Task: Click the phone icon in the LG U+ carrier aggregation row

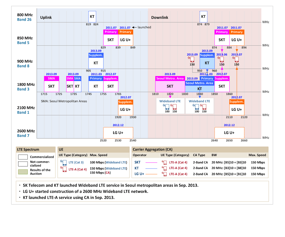Action: (164, 174)
